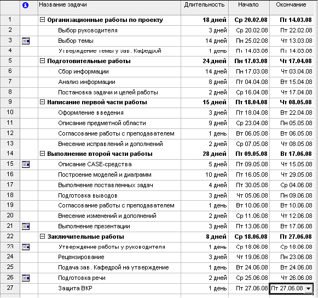Collapse Подготовительные работы summary task
This screenshot has width=318, height=298.
pyautogui.click(x=42, y=61)
